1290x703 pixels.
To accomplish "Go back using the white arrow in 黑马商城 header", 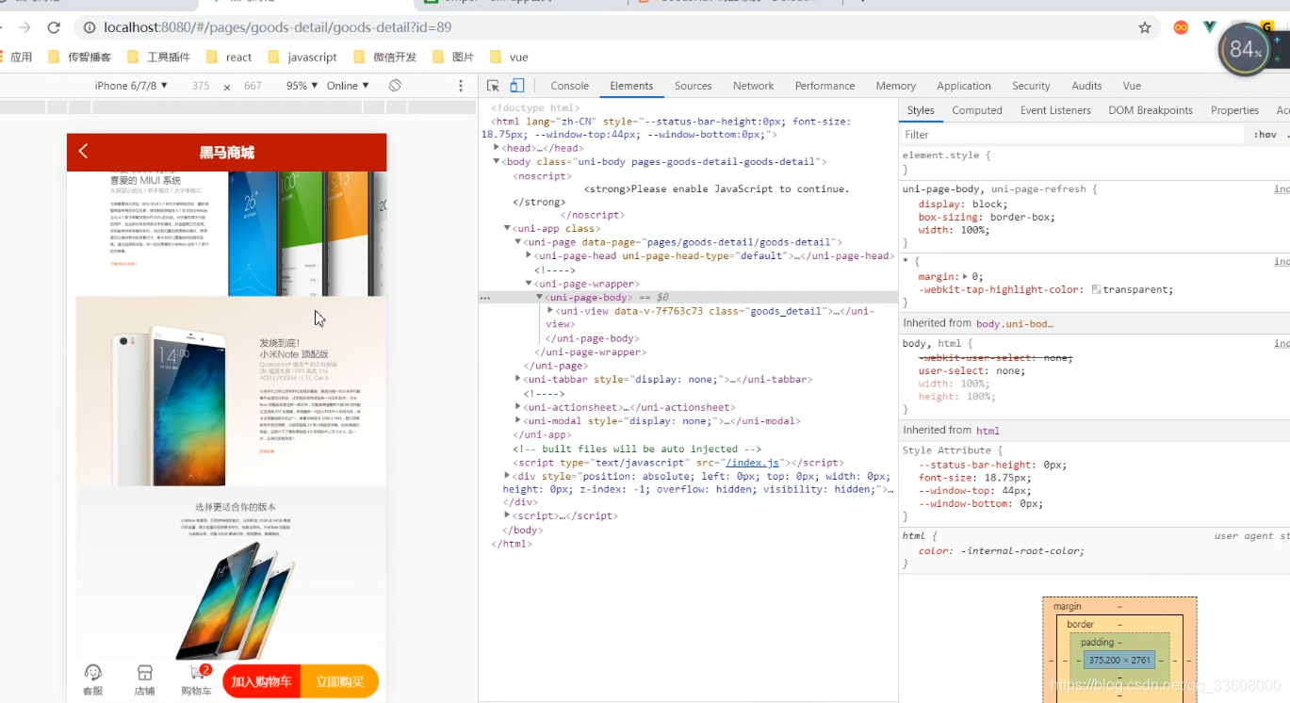I will point(83,152).
